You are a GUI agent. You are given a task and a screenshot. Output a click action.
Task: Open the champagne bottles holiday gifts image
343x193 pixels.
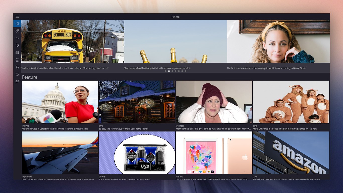pos(176,41)
